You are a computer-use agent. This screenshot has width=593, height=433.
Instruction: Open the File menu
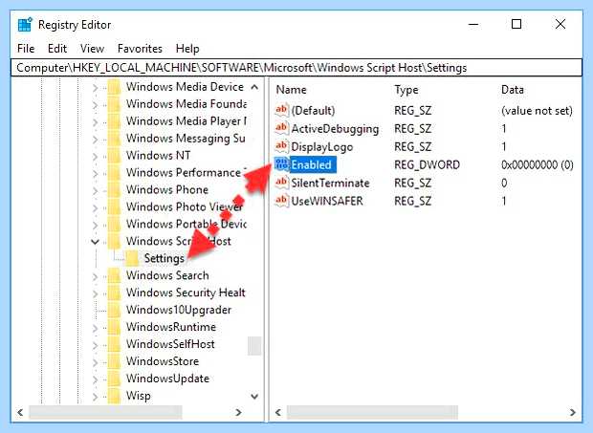26,49
